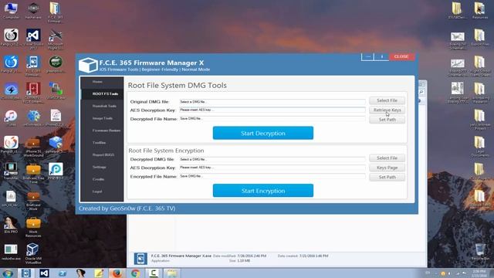Open Computer desktop icon

pyautogui.click(x=11, y=10)
